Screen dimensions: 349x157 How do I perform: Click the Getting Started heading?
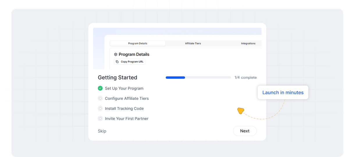click(x=117, y=78)
